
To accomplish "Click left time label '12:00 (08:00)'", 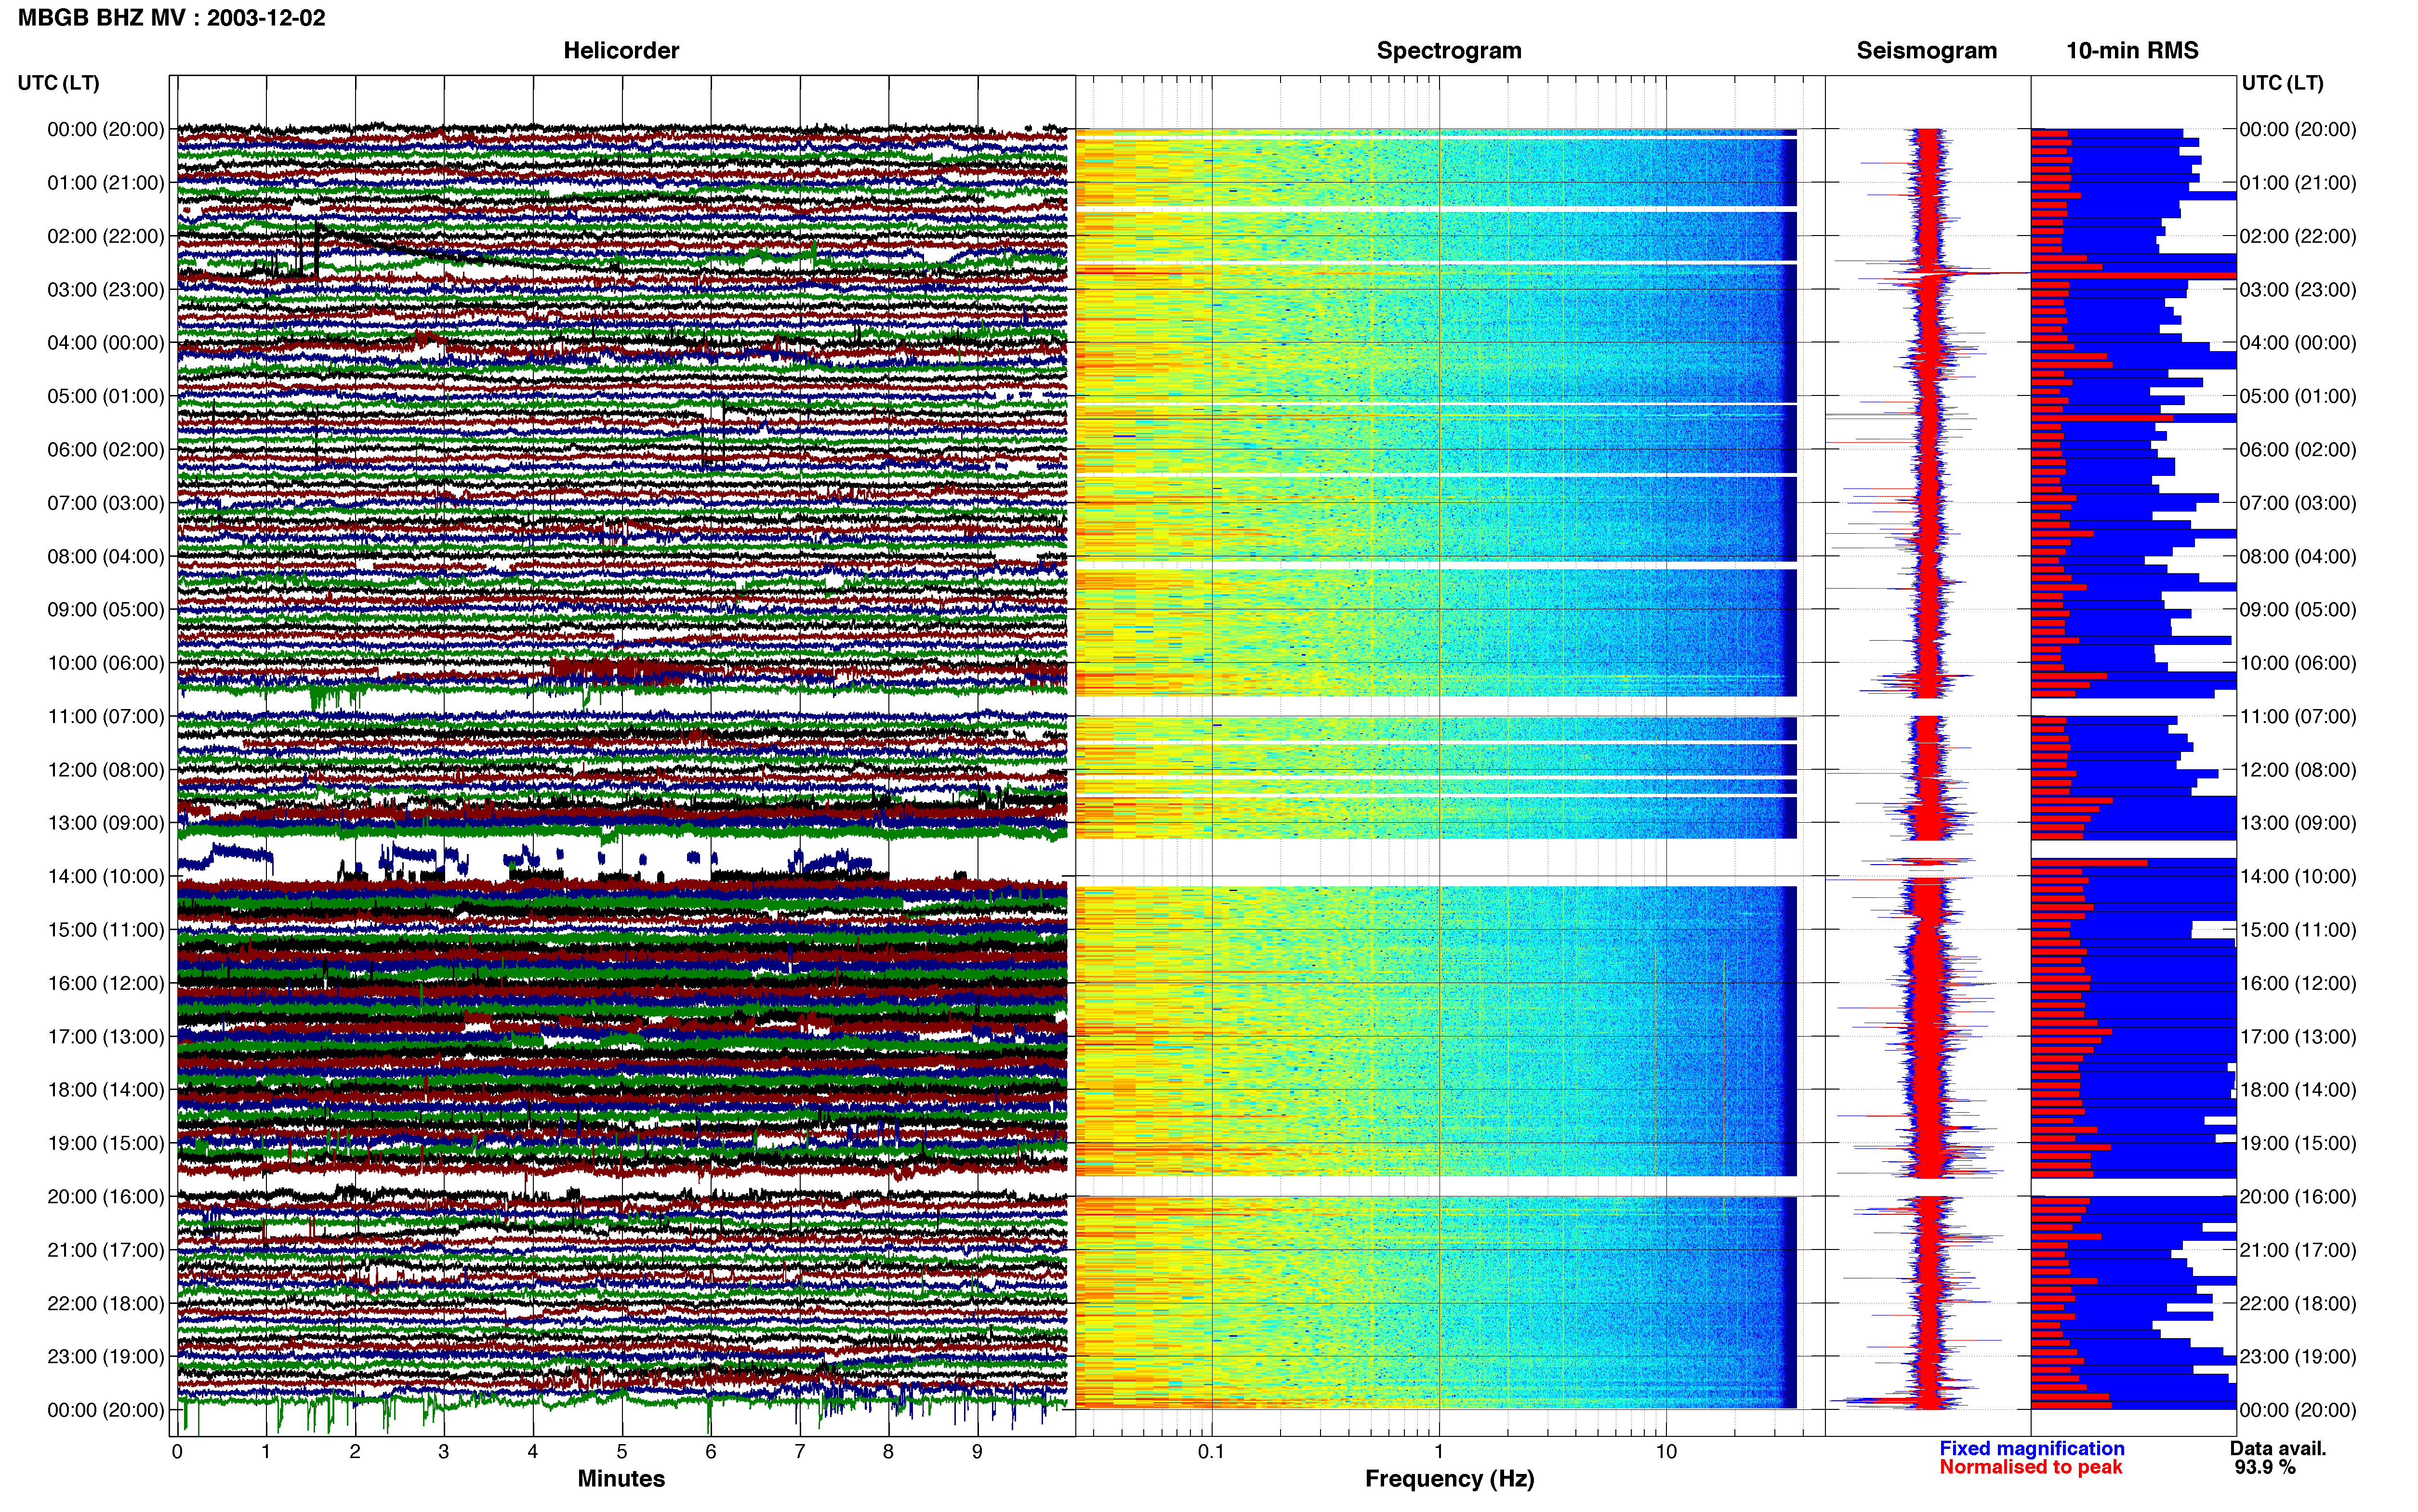I will (106, 770).
